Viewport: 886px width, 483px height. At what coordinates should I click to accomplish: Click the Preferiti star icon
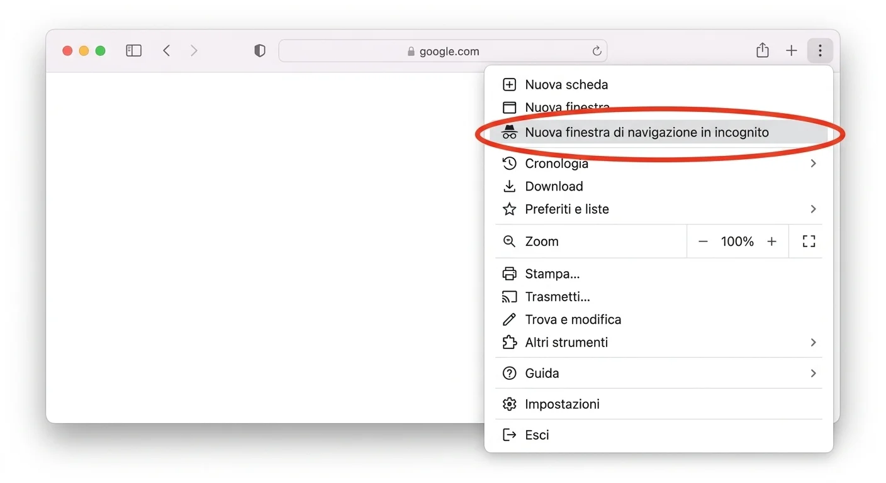pos(509,209)
